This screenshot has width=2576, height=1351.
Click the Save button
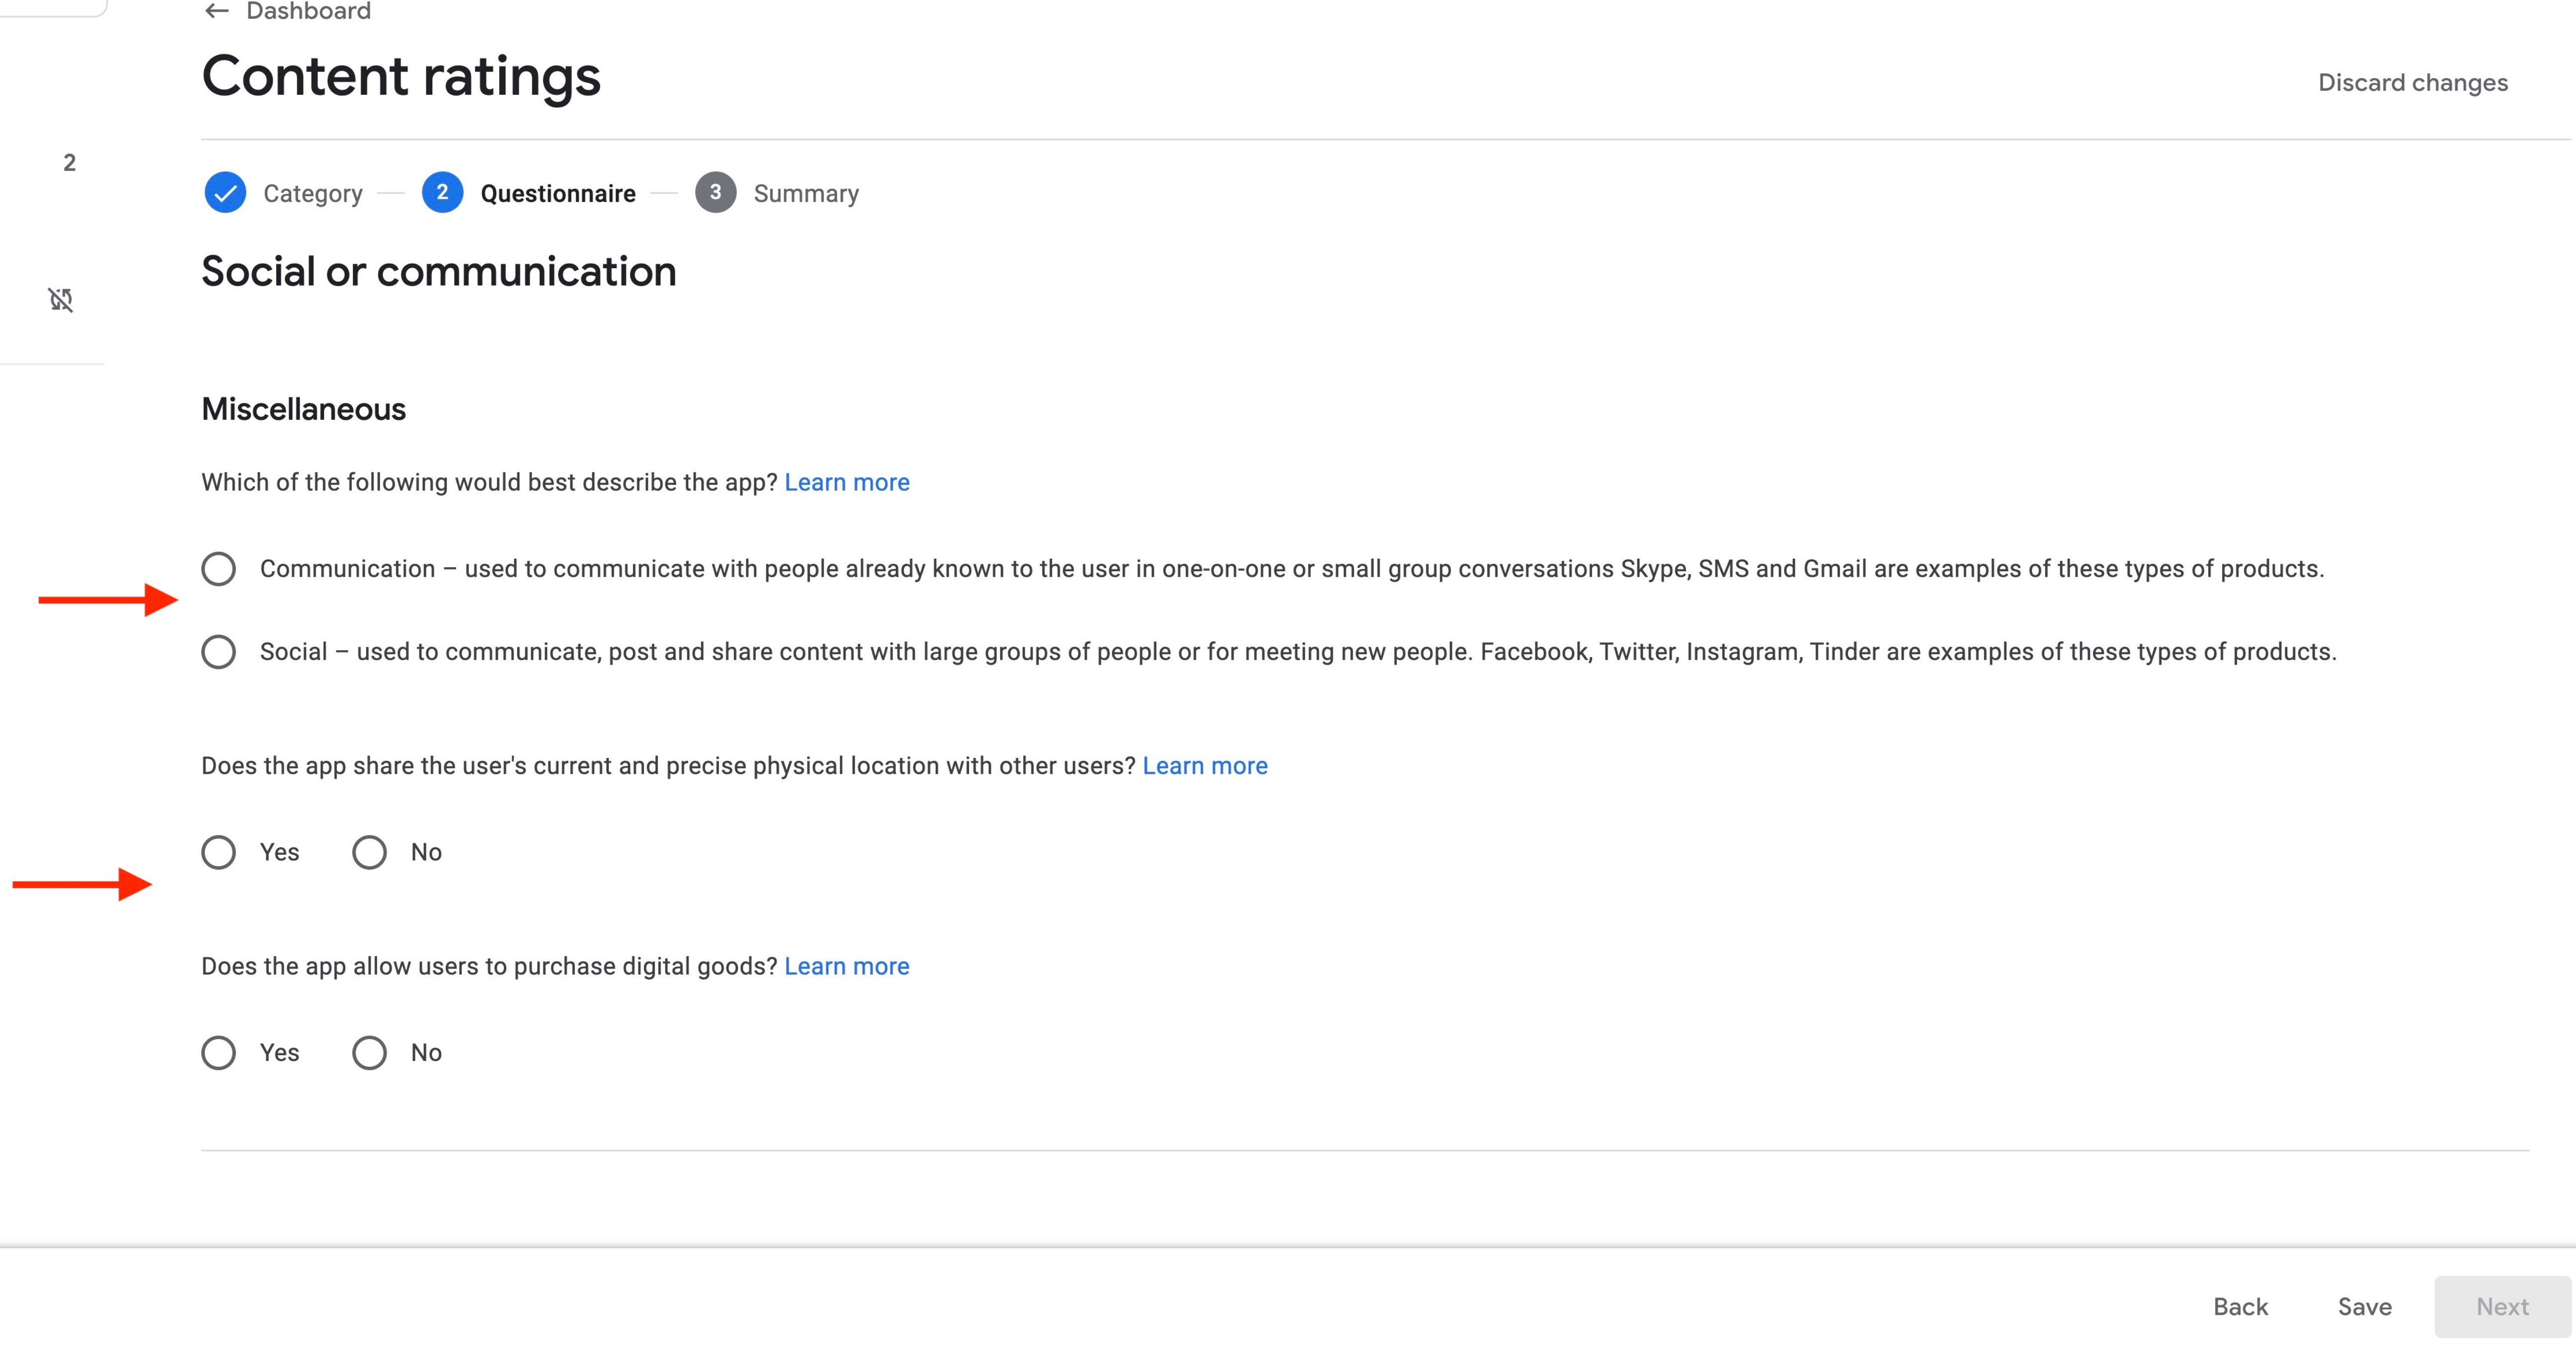coord(2364,1306)
